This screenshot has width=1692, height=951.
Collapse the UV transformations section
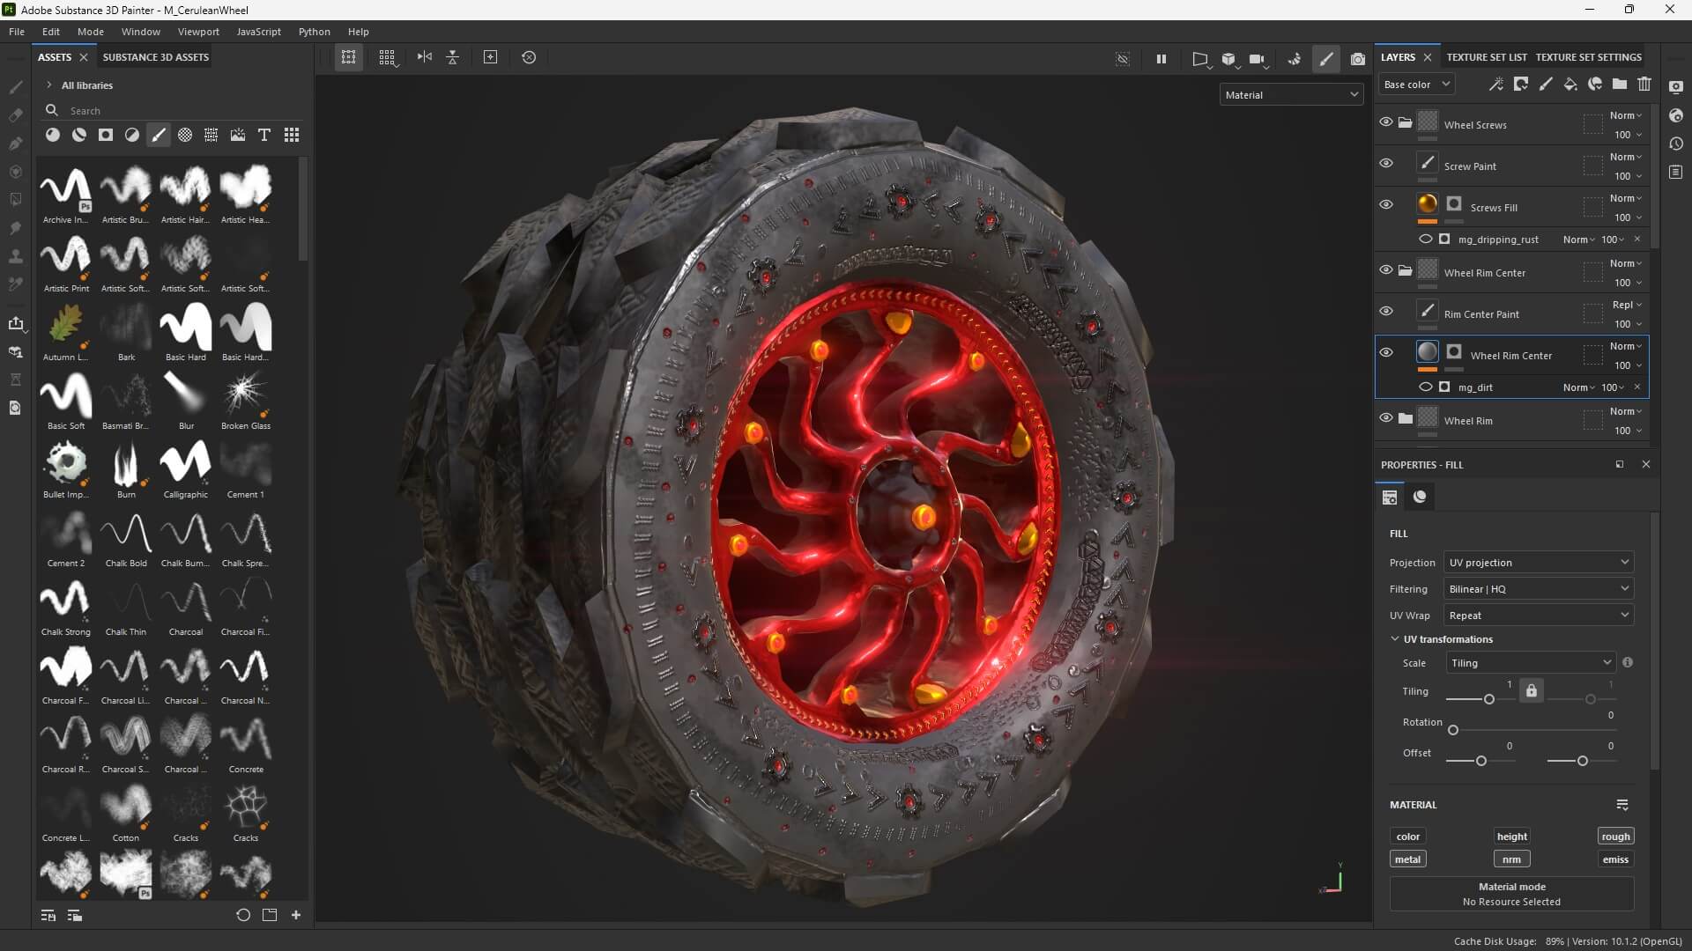[1395, 639]
